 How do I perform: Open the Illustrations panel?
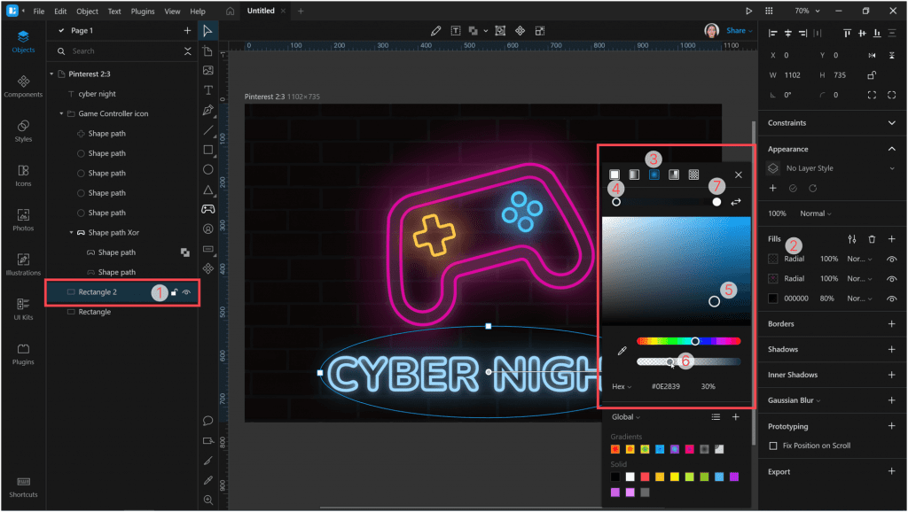tap(23, 264)
